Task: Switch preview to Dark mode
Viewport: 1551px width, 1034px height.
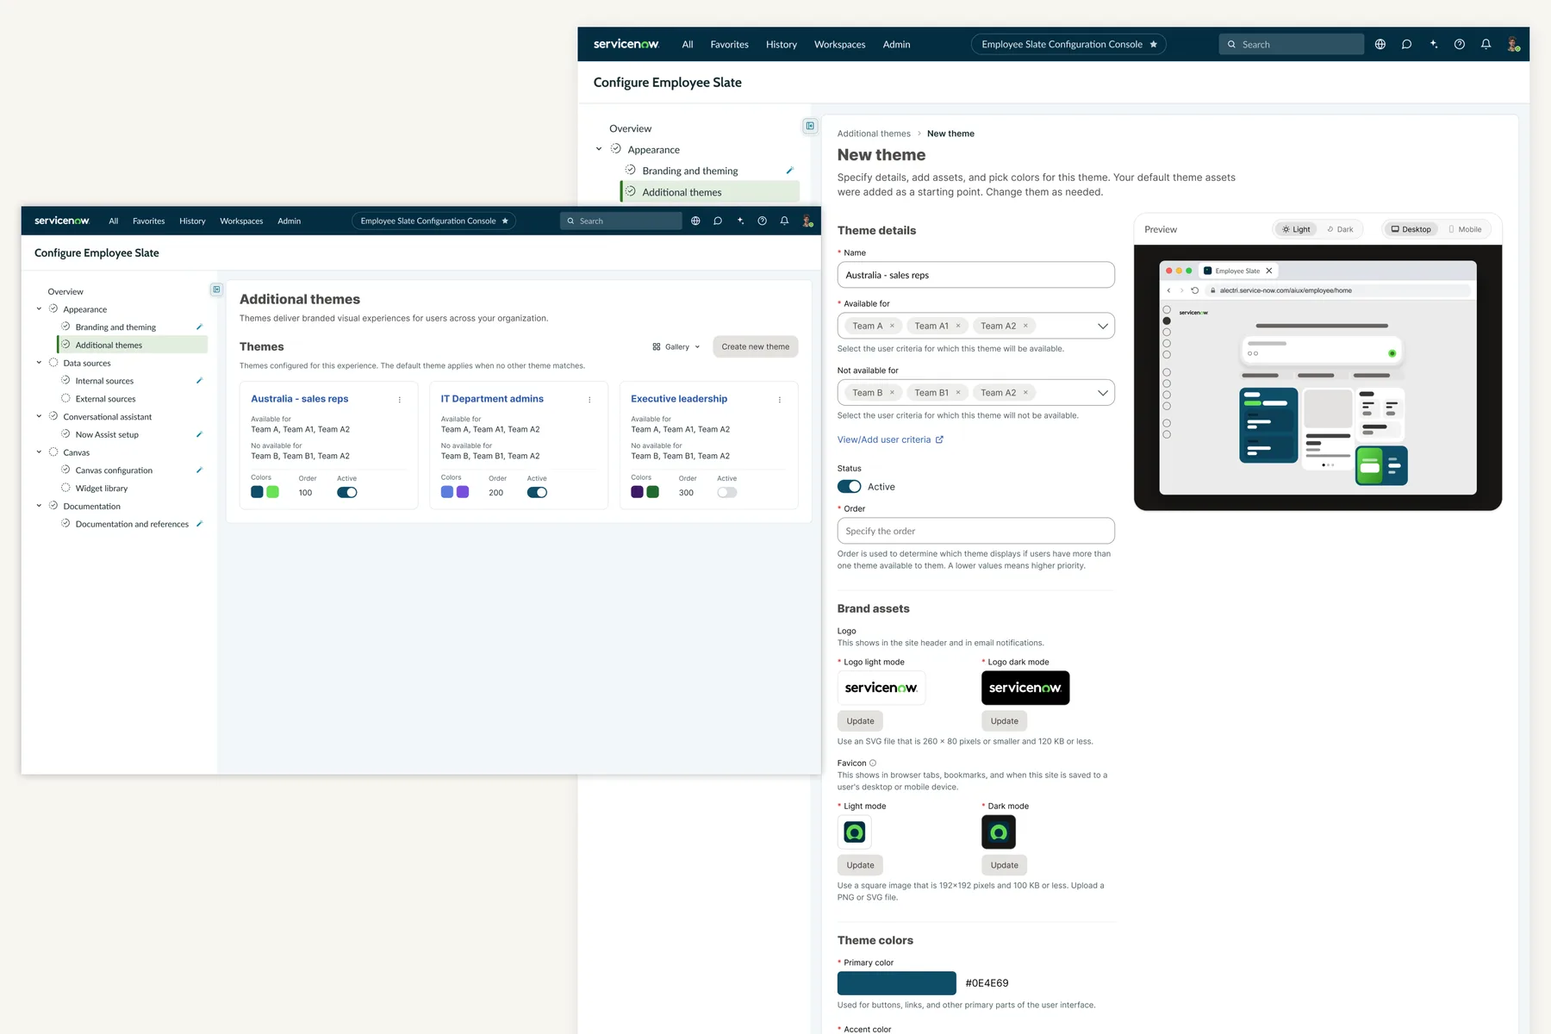Action: (1340, 229)
